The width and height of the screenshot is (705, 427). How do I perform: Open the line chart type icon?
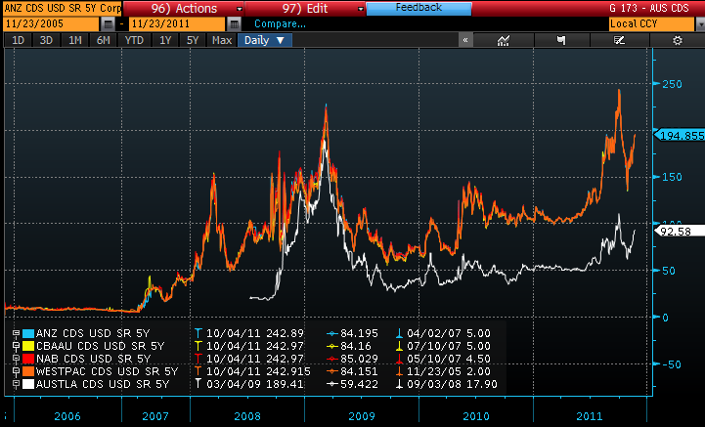pos(505,40)
